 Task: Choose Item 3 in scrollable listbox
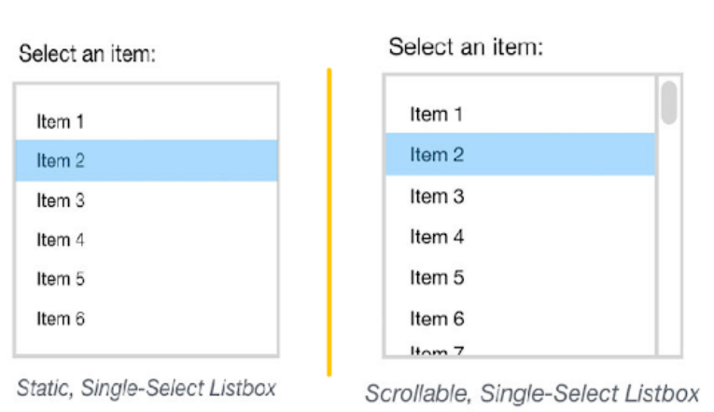click(520, 197)
